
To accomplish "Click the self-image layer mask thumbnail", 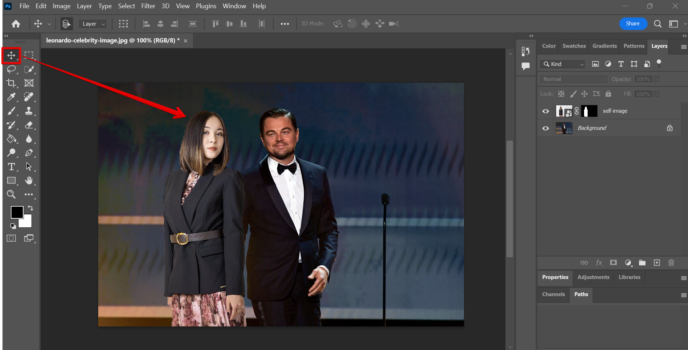I will click(x=589, y=111).
